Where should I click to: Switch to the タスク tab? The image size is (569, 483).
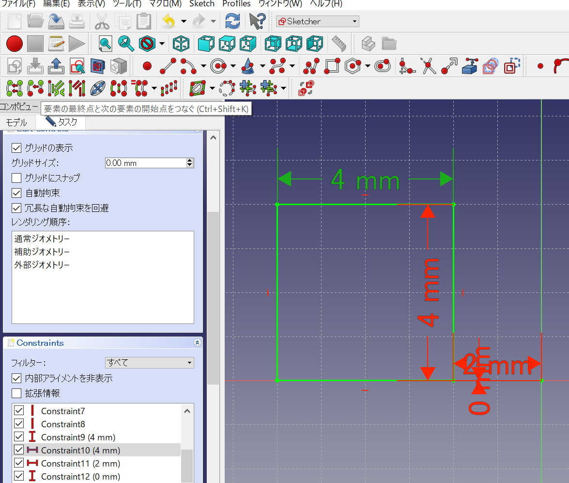[62, 121]
